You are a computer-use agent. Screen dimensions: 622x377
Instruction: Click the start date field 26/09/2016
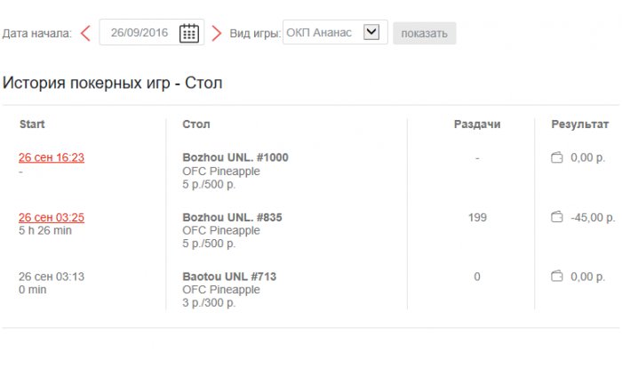(140, 34)
